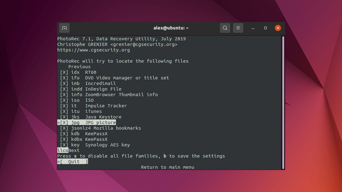Toggle the kdbx KeePassX checkbox

[x=64, y=139]
